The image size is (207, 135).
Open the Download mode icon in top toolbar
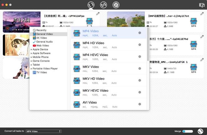(x=103, y=5)
